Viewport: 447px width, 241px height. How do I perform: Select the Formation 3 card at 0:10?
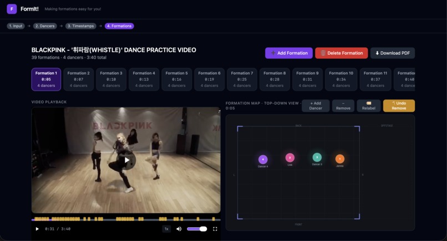(x=111, y=79)
